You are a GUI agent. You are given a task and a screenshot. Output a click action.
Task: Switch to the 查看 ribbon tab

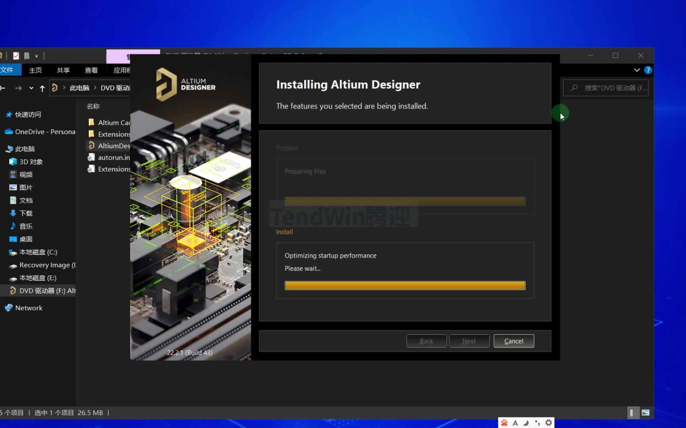pos(91,70)
